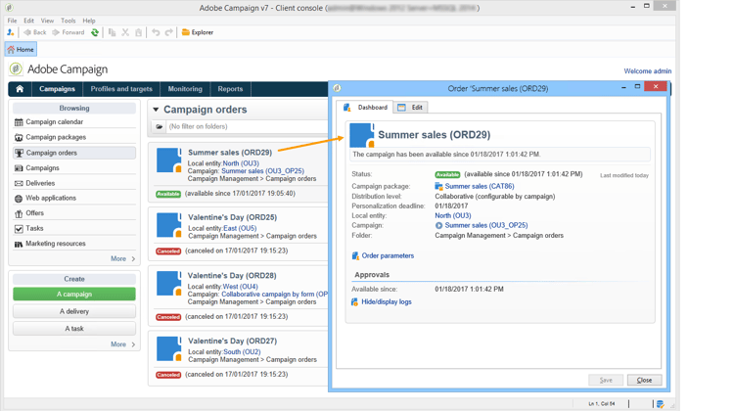Open the Tools menu
The width and height of the screenshot is (734, 411).
(x=69, y=21)
